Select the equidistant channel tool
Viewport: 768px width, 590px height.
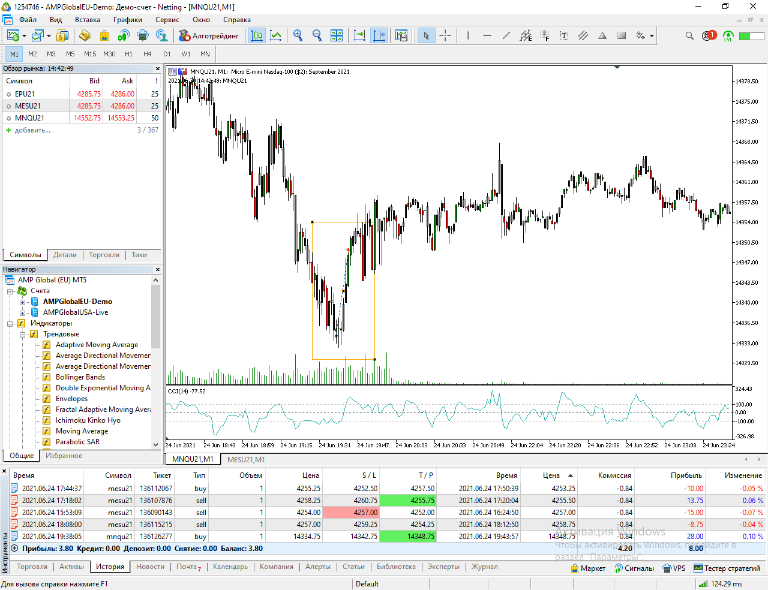click(x=526, y=36)
